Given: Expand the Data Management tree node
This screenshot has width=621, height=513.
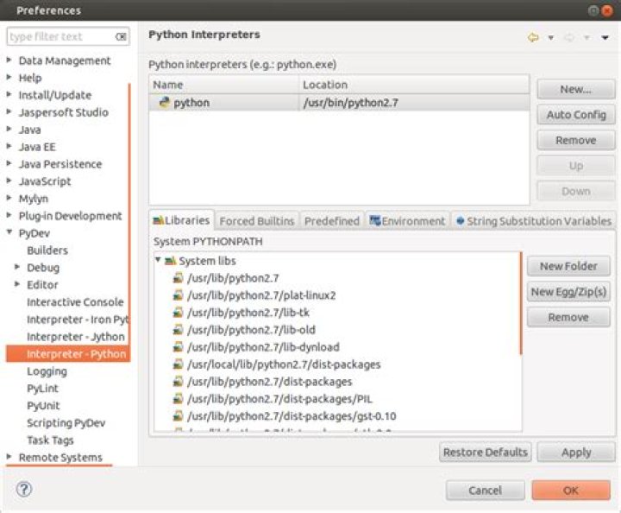Looking at the screenshot, I should pos(9,60).
